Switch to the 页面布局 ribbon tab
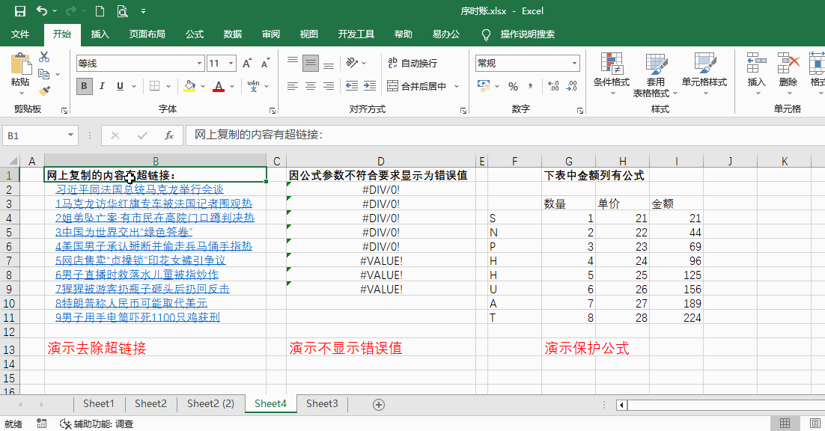Viewport: 825px width, 431px height. (147, 34)
